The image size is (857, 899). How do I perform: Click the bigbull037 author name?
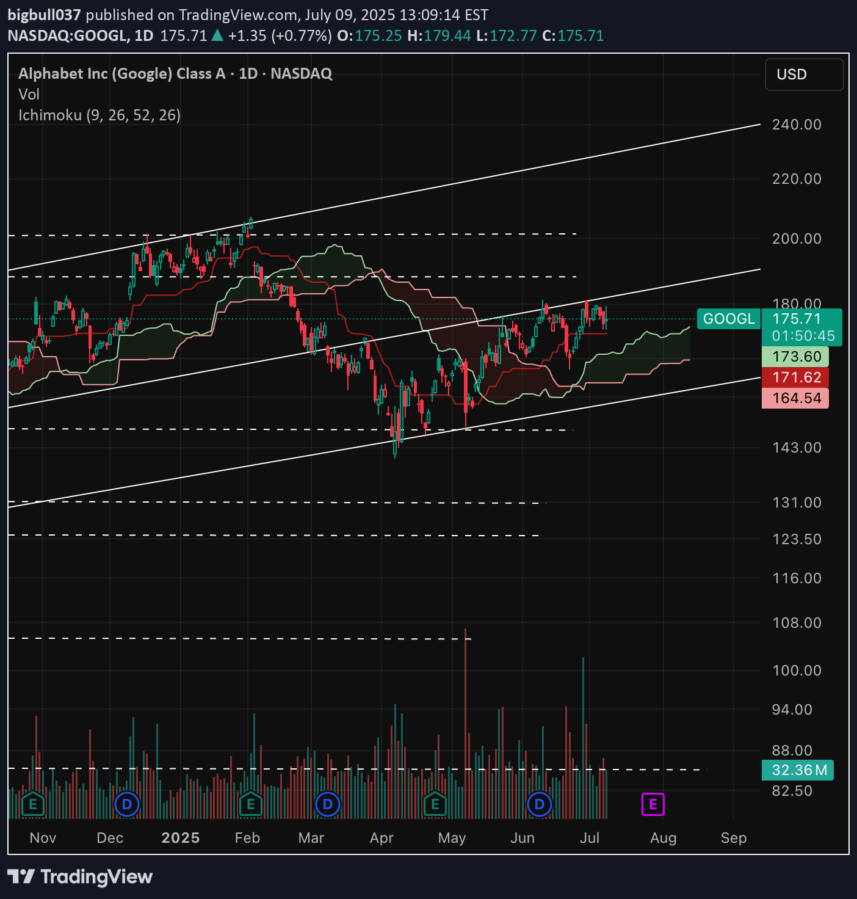tap(44, 15)
